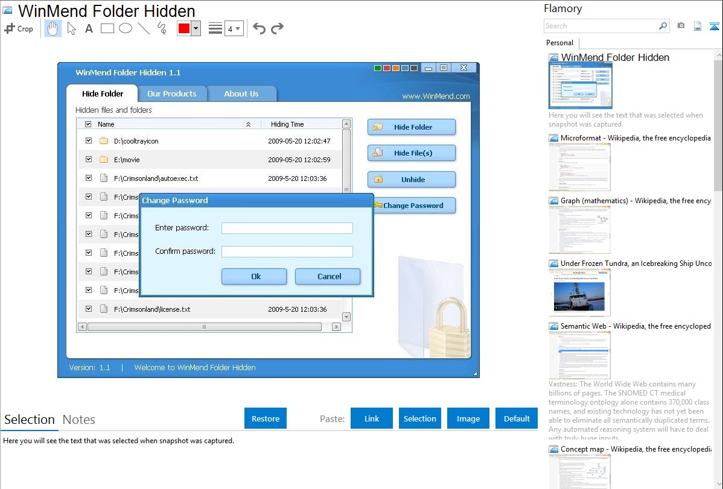Choose the orange theme color square

[x=396, y=68]
